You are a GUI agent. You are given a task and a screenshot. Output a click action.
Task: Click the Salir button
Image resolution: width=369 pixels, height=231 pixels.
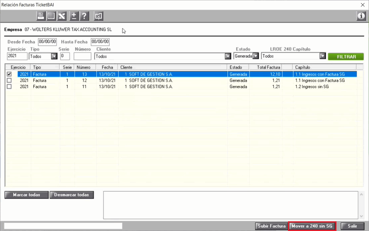(x=352, y=226)
